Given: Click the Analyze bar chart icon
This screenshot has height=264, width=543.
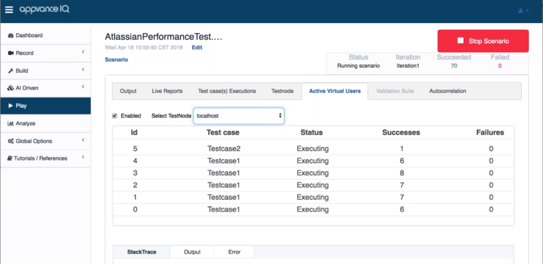Looking at the screenshot, I should coord(11,123).
